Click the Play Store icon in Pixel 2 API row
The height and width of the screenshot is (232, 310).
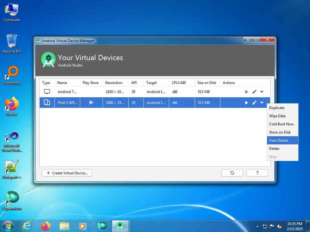click(91, 102)
